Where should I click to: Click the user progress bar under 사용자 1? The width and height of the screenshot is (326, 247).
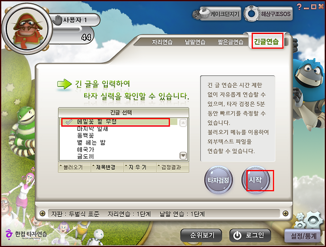click(67, 30)
